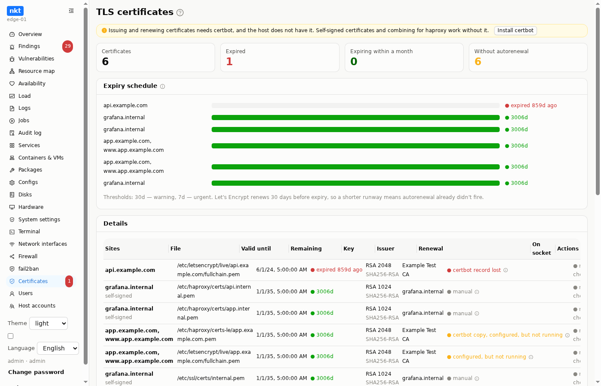Click the Audit log icon
This screenshot has height=386, width=601.
(12, 133)
